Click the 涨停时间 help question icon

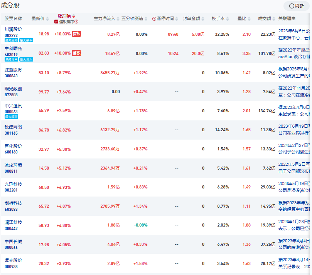(154, 19)
